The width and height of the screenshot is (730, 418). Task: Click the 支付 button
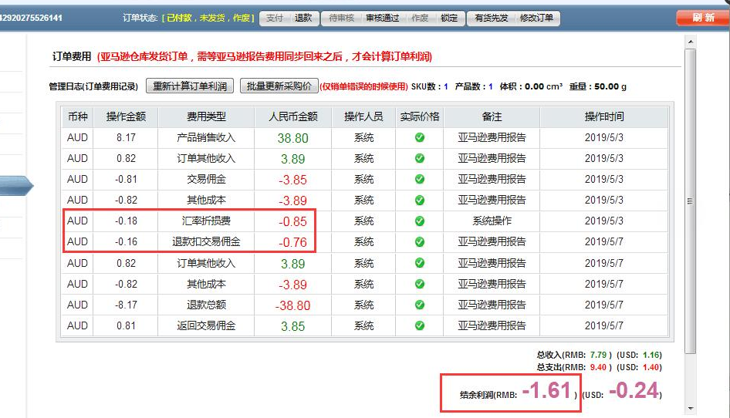tap(275, 19)
